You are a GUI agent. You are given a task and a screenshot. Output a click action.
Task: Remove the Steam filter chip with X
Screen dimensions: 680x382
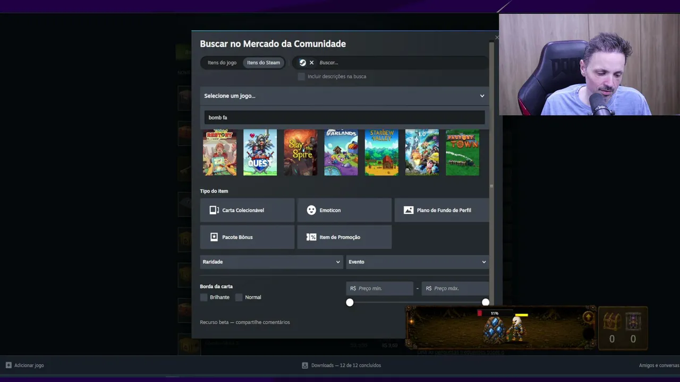[311, 63]
